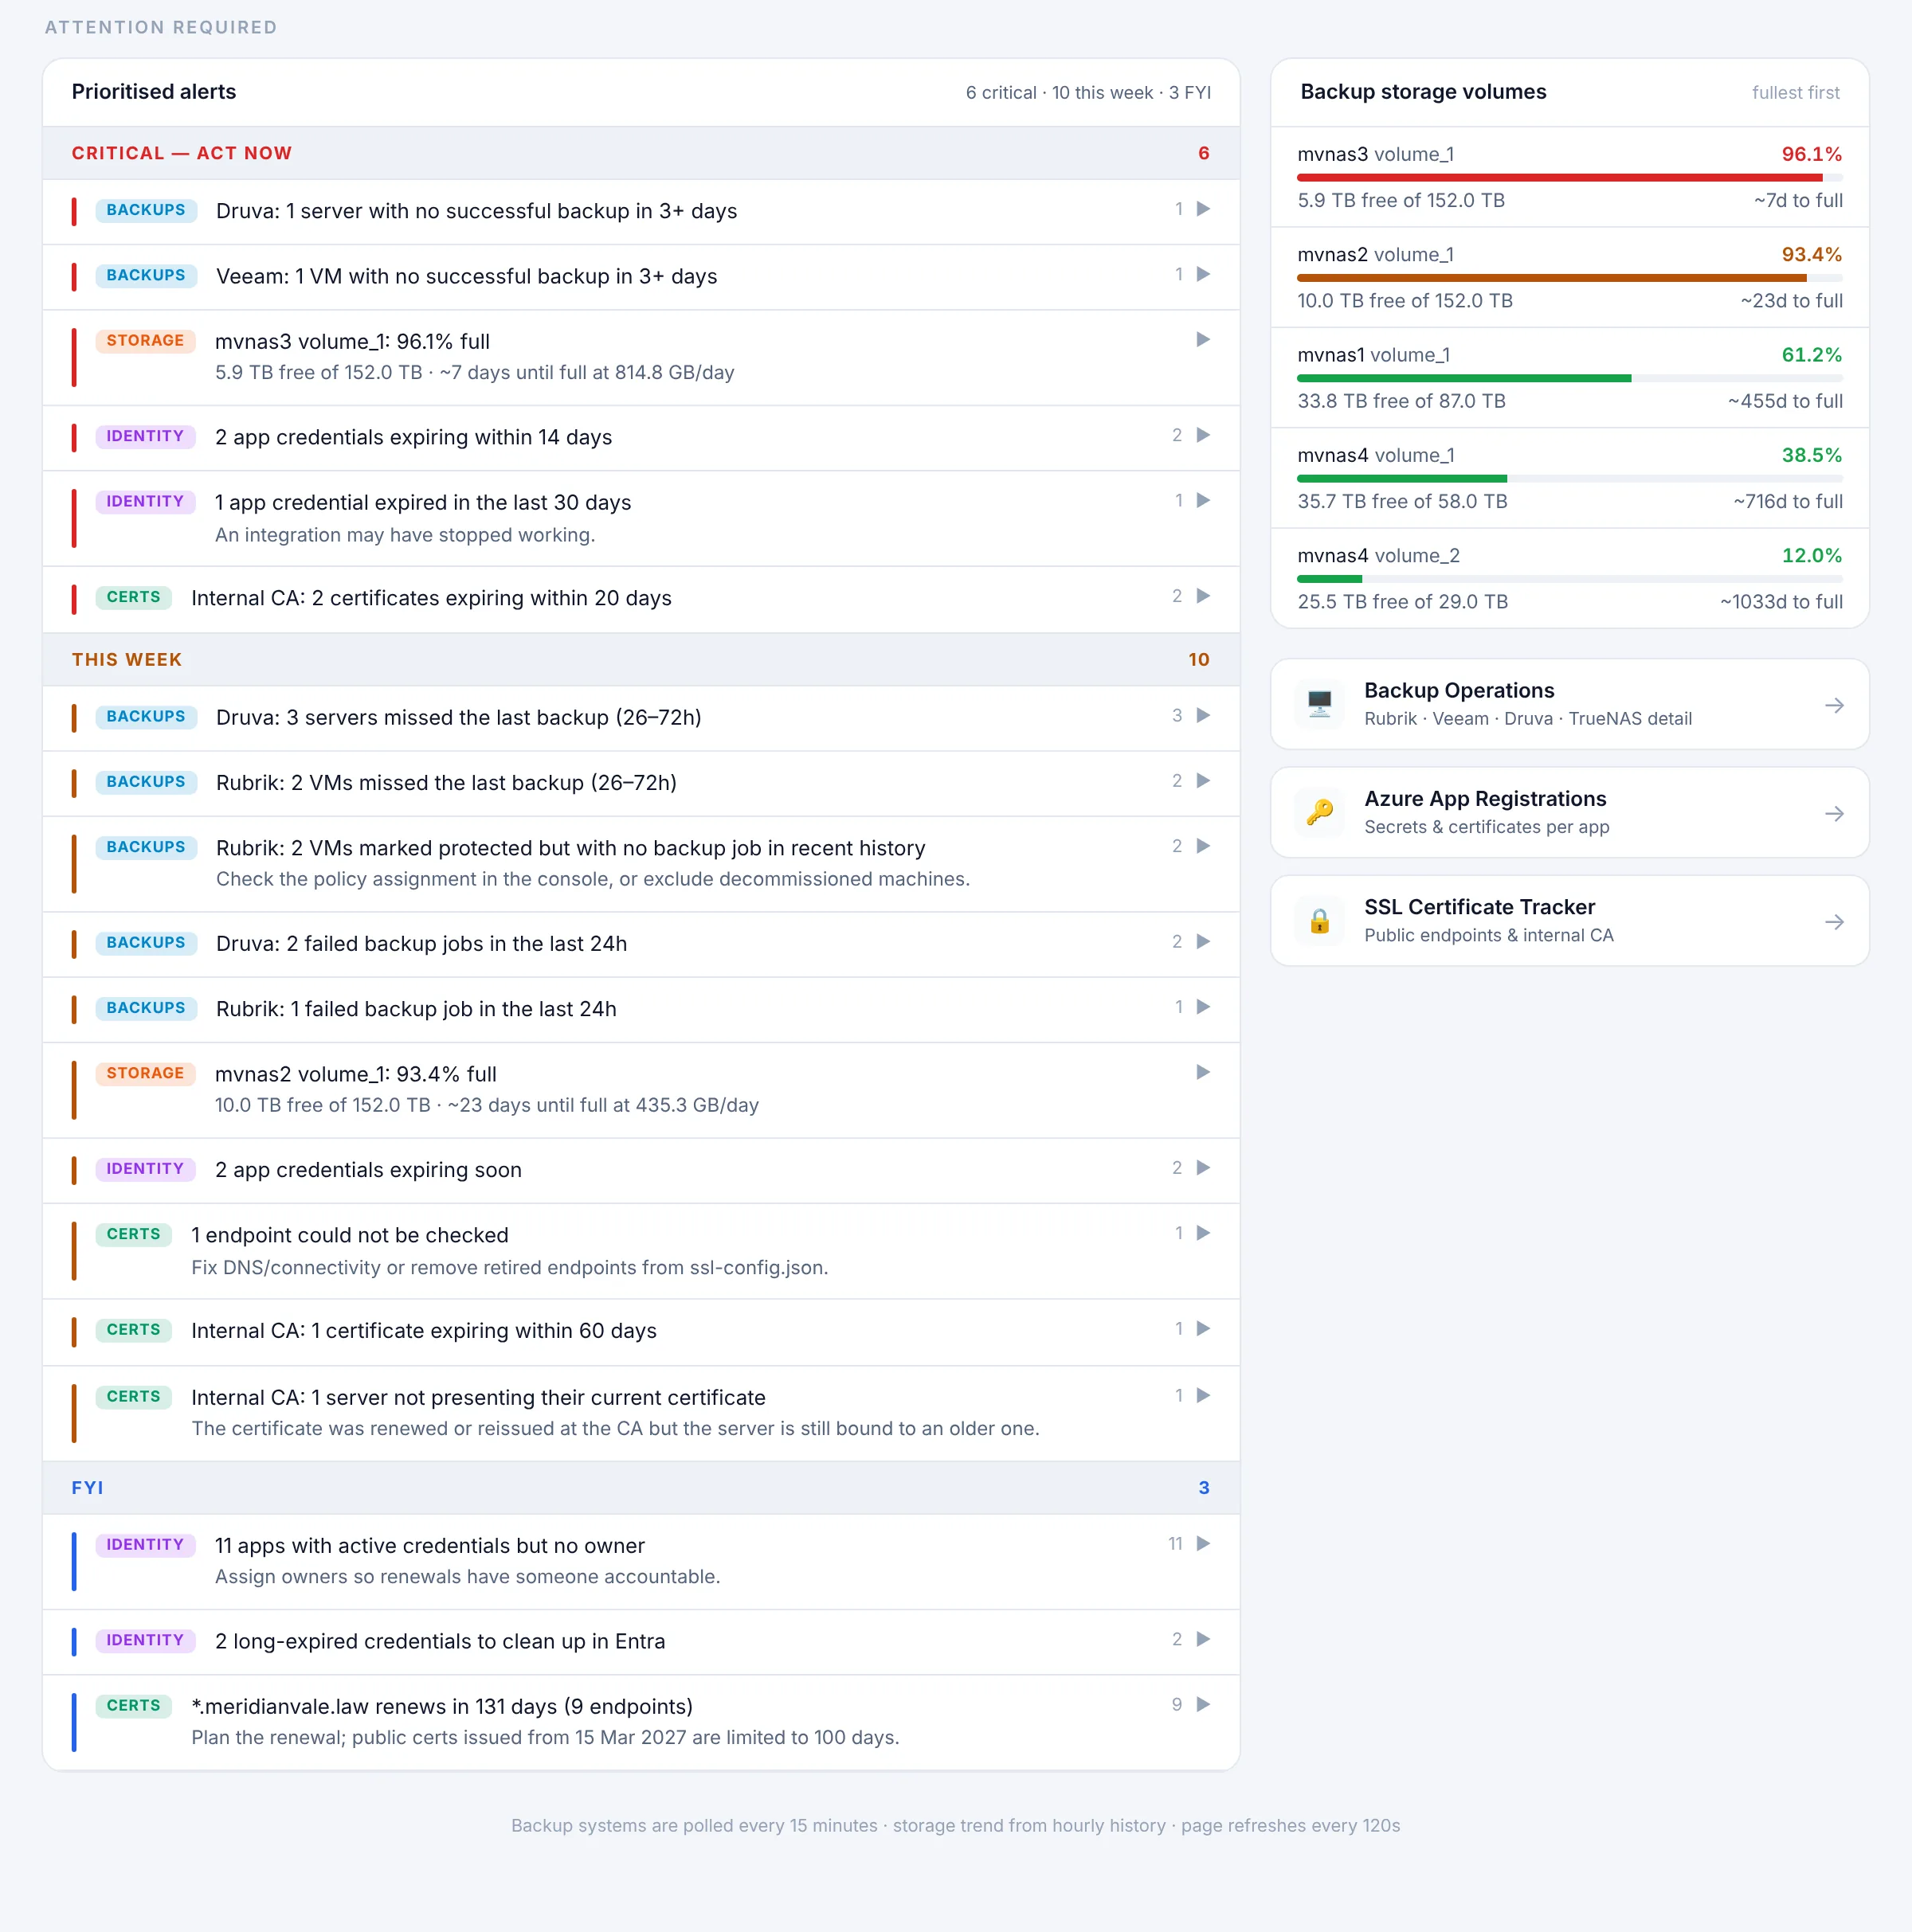Screen dimensions: 1912x1932
Task: Click the '6 critical · 10 this week · 3 FYI' summary
Action: tap(1087, 92)
